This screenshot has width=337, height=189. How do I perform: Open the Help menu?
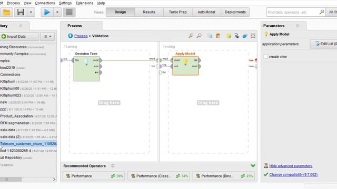[x=101, y=3]
